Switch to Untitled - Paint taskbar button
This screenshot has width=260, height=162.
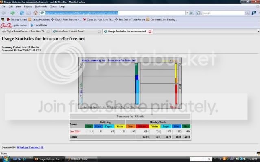pos(81,159)
